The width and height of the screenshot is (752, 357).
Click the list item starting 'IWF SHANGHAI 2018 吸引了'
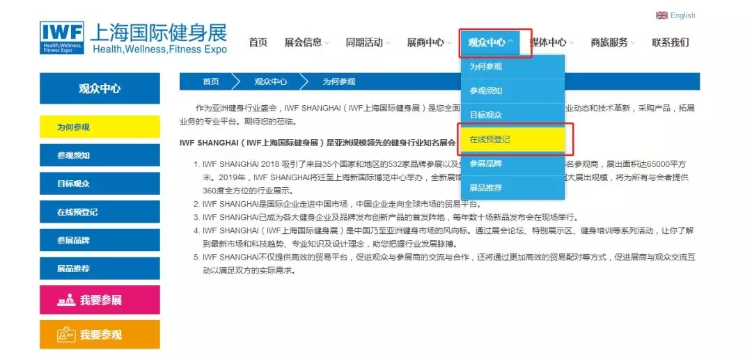pyautogui.click(x=444, y=177)
